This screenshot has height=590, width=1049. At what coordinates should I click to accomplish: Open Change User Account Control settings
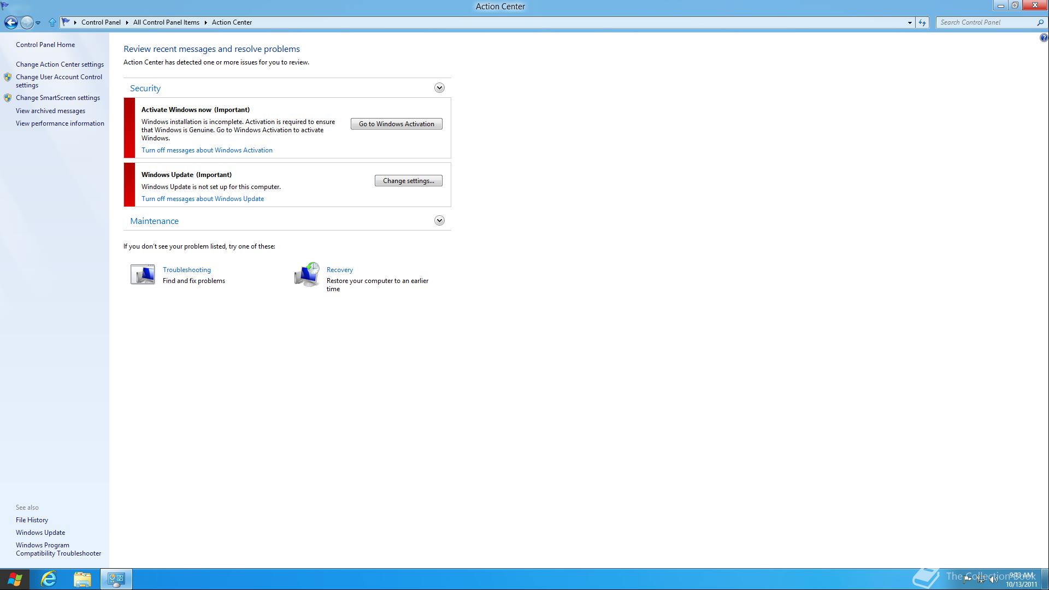(59, 81)
